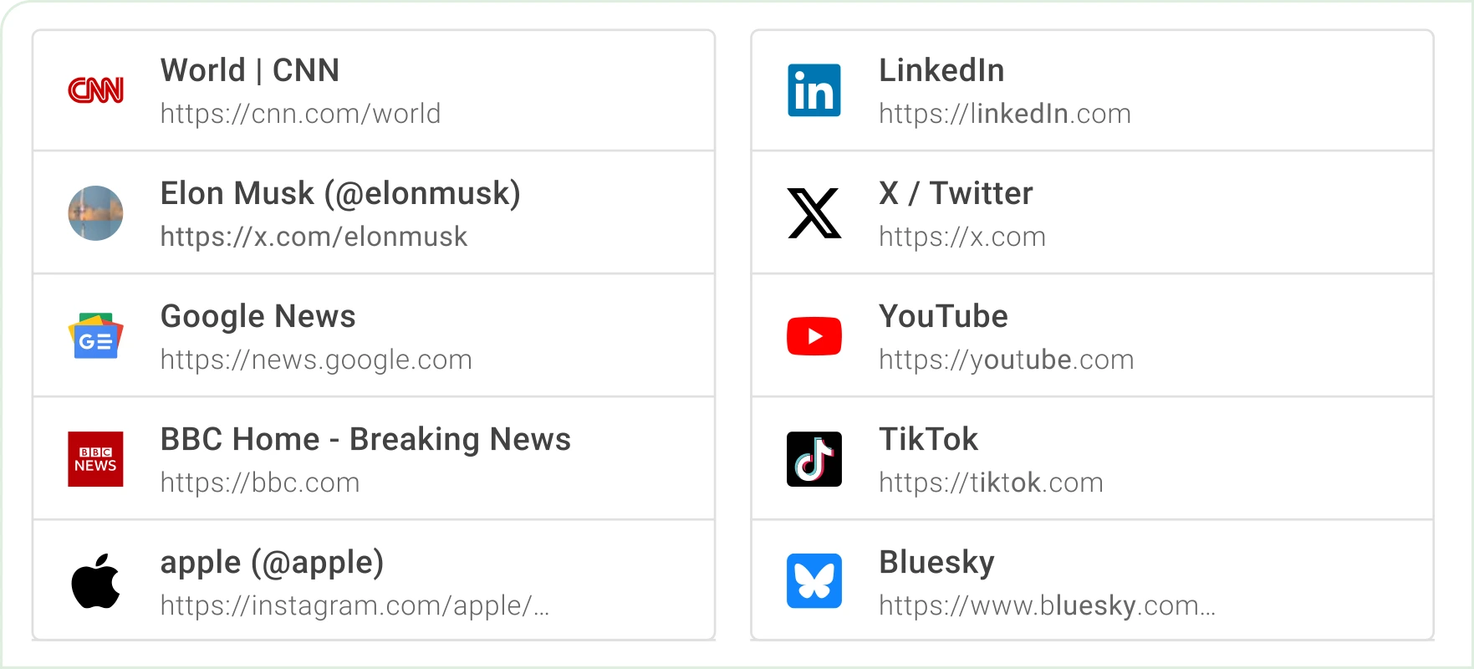Click the CNN logo icon
The height and width of the screenshot is (669, 1474).
click(95, 90)
